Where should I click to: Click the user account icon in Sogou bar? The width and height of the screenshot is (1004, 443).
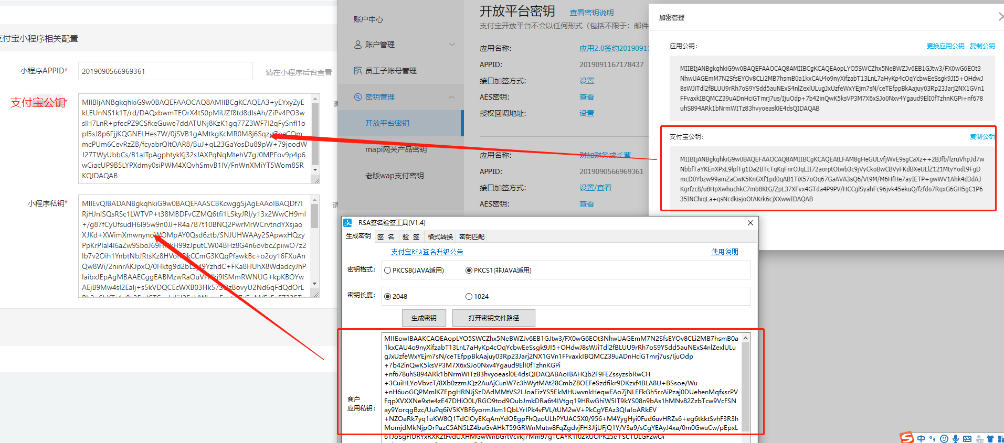979,439
